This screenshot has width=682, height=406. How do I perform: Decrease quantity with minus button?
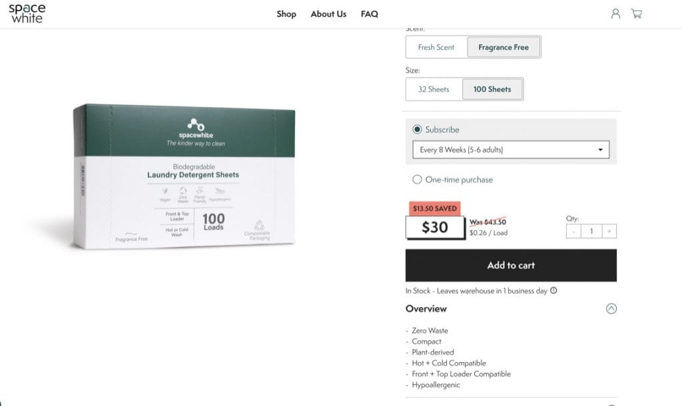tap(573, 231)
